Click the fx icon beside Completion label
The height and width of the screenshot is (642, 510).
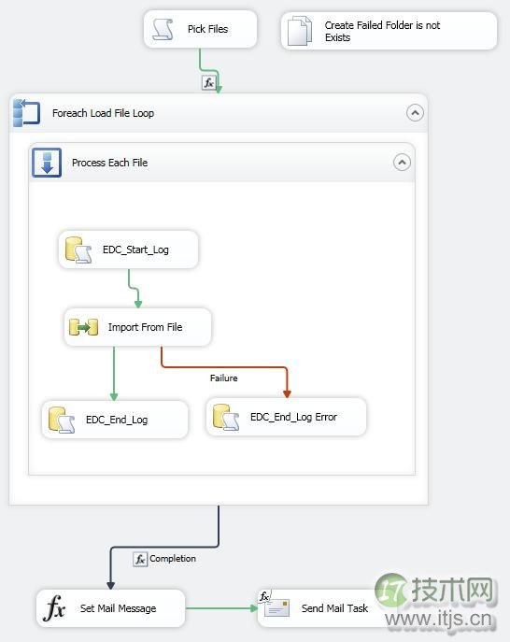[140, 559]
